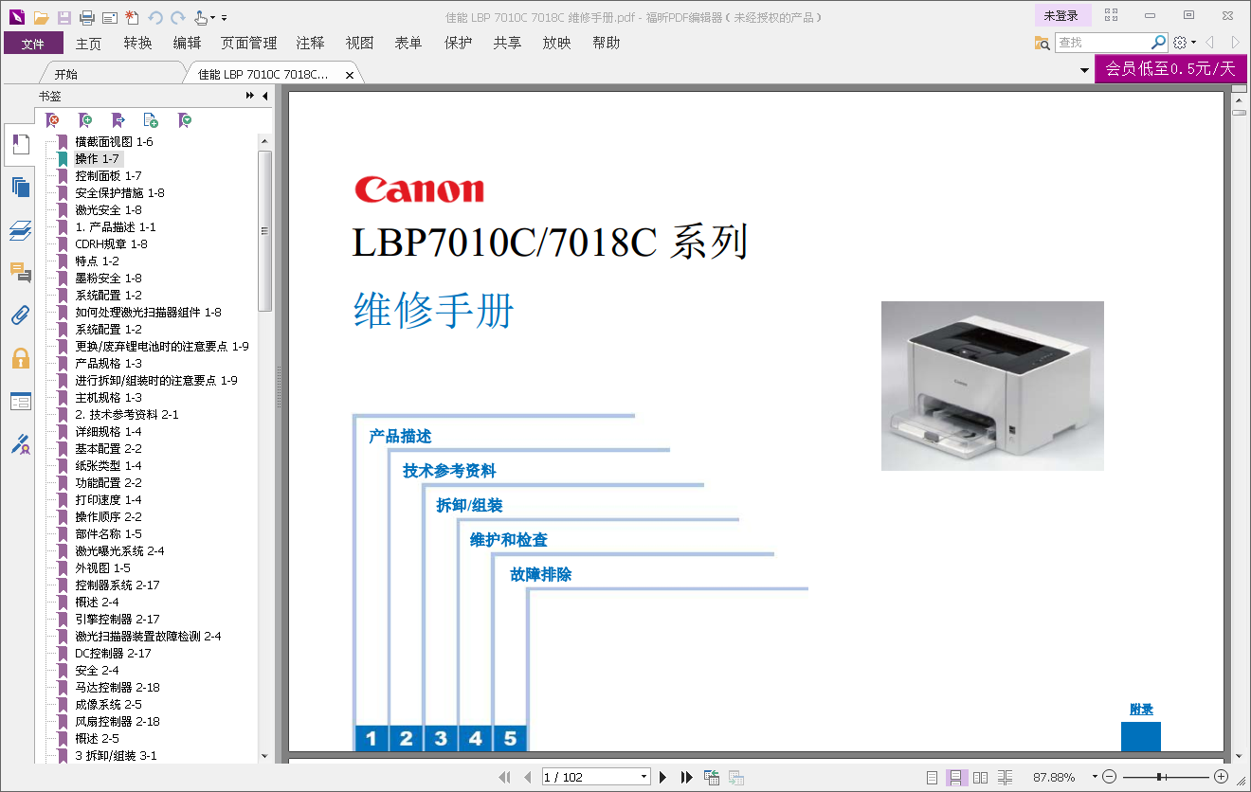The height and width of the screenshot is (792, 1251).
Task: Enable single page view mode
Action: tap(933, 777)
